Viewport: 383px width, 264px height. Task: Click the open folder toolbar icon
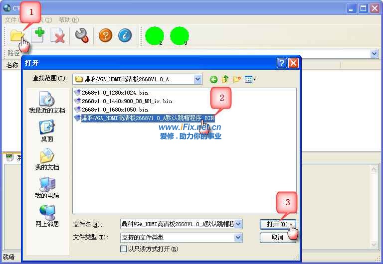coord(16,36)
